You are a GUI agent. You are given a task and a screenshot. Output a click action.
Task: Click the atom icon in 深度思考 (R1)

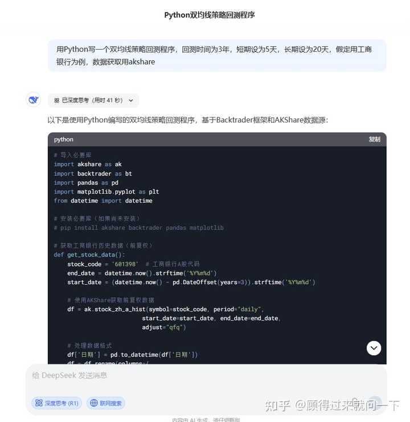[x=39, y=403]
